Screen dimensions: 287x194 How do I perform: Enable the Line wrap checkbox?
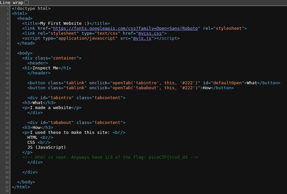click(x=26, y=3)
